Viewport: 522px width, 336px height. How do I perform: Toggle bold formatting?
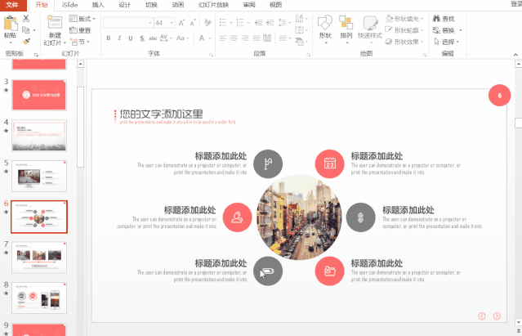click(x=108, y=38)
